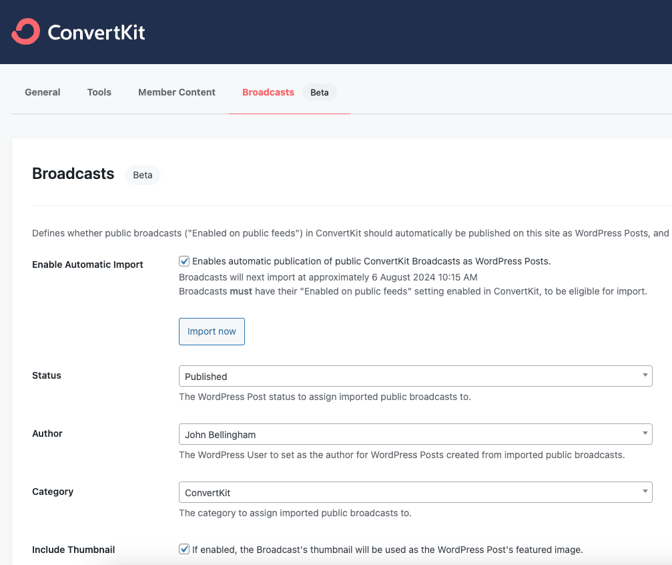Click the 'Status' field label
This screenshot has height=565, width=672.
coord(47,375)
